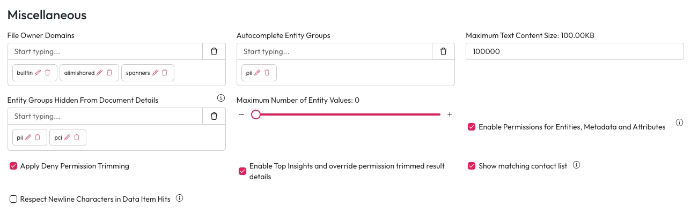Clear Entity Groups Hidden list with trash button

point(214,116)
